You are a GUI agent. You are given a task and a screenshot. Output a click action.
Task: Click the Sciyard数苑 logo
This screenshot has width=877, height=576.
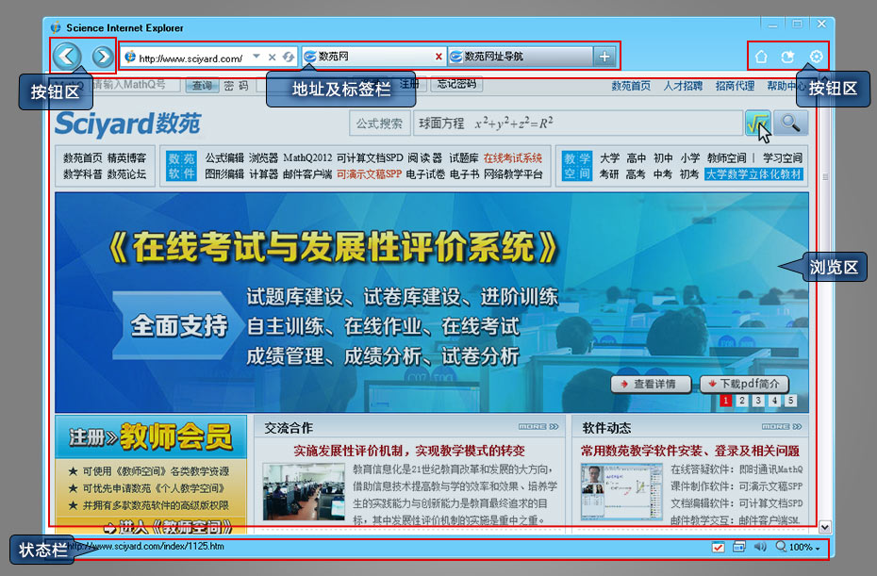click(x=128, y=123)
